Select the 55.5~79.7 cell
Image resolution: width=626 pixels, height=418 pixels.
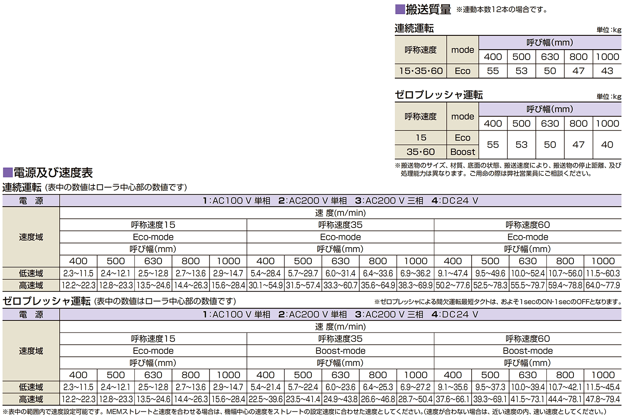(x=528, y=285)
